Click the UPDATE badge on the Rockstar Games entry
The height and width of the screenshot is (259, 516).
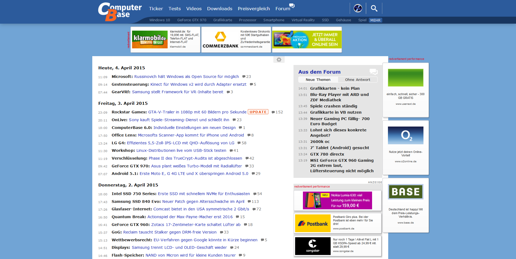point(258,112)
